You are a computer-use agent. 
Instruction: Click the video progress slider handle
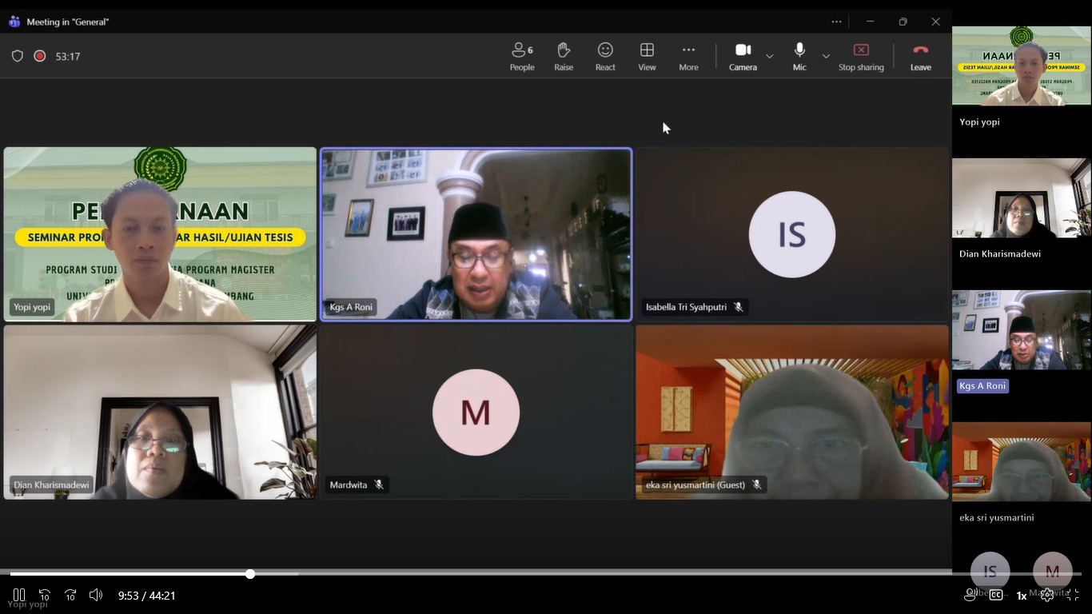pyautogui.click(x=250, y=574)
